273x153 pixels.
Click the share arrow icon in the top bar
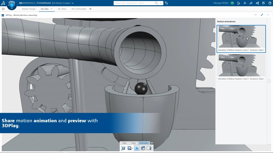pos(251,3)
